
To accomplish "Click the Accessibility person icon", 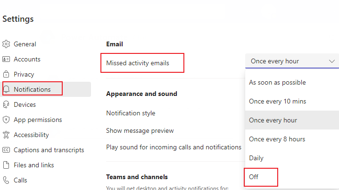I will click(x=6, y=135).
